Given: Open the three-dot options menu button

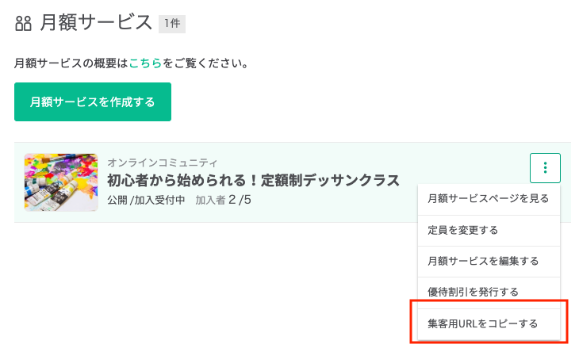Looking at the screenshot, I should (x=545, y=168).
